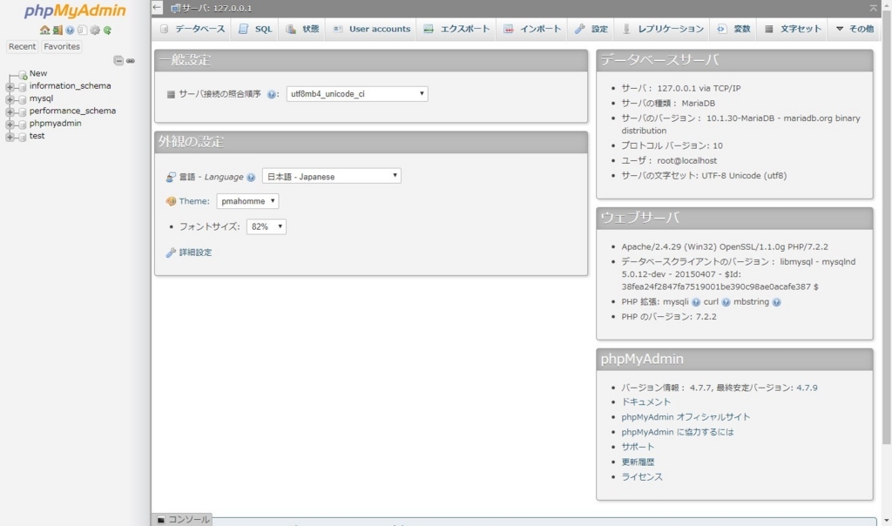Click the サーバ: 127.0.0.1 breadcrumb link
This screenshot has height=526, width=892.
point(216,9)
